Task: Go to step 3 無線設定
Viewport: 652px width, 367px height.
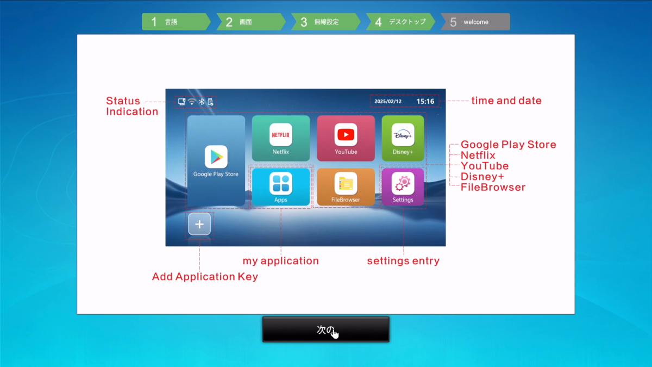Action: click(x=325, y=22)
